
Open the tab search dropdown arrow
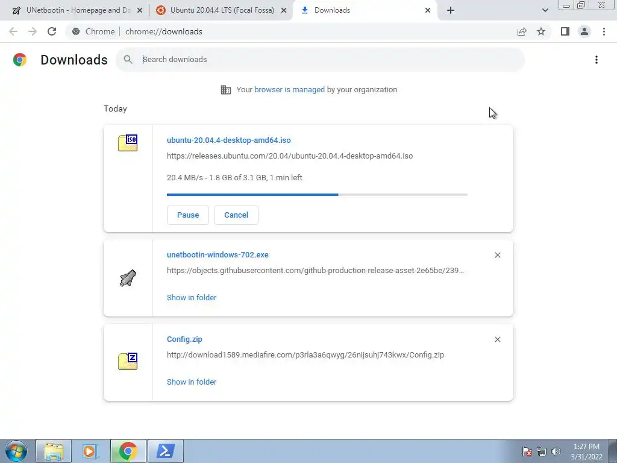545,11
